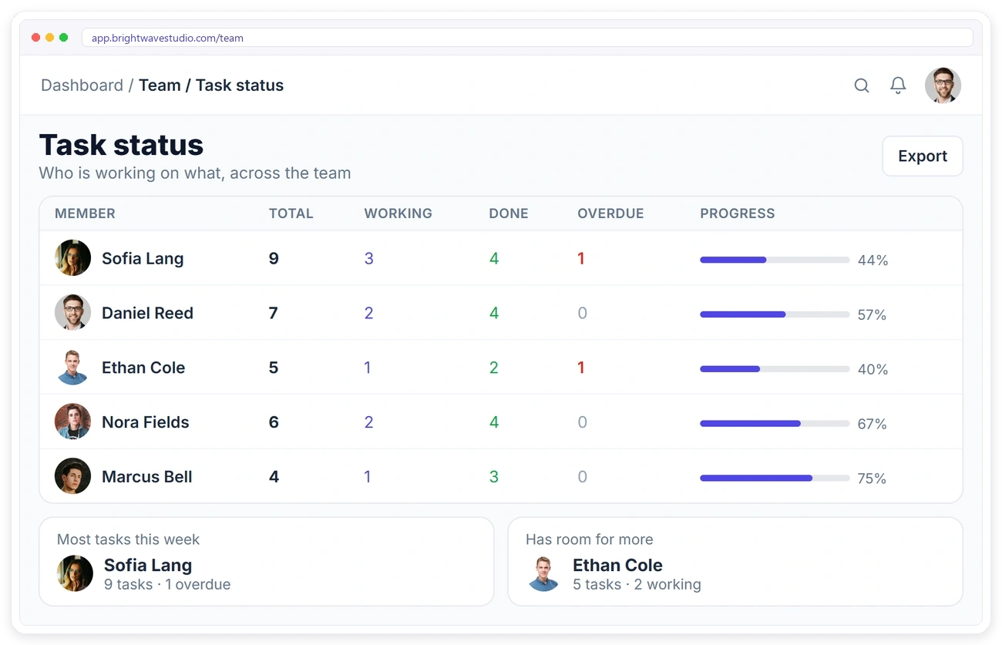Viewport: 1002px width, 645px height.
Task: Click Sofia Lang's 44% progress bar
Action: point(775,260)
